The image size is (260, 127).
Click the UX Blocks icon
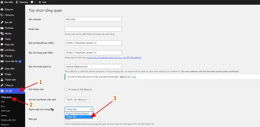(x=2, y=50)
